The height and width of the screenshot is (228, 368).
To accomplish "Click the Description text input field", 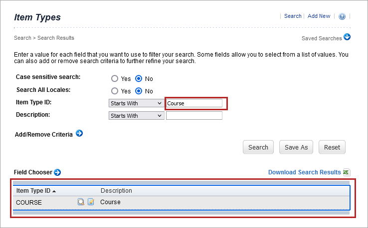I will pyautogui.click(x=194, y=116).
